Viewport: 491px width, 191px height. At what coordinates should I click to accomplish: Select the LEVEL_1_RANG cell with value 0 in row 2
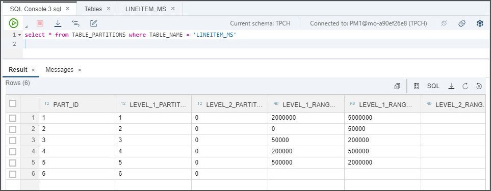point(306,129)
